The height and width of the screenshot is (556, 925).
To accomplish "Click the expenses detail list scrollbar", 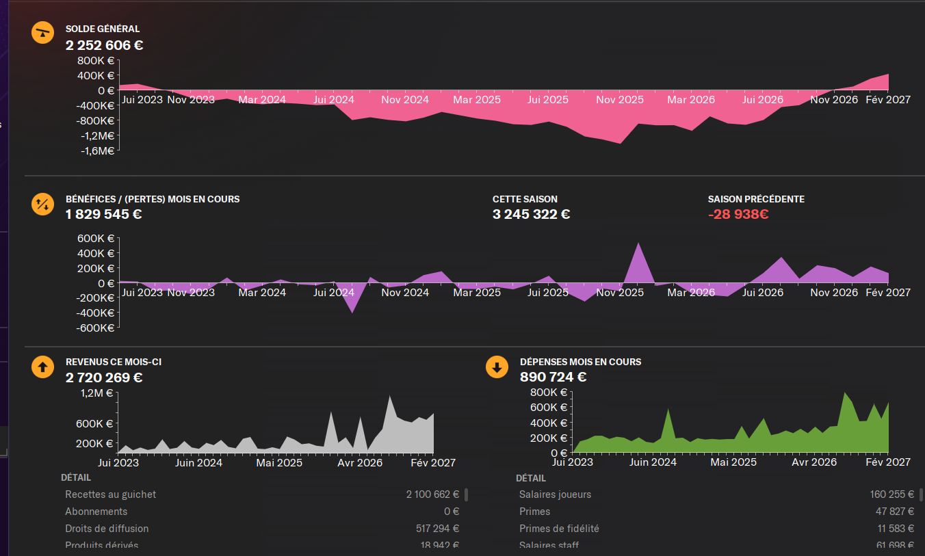I will [x=921, y=494].
